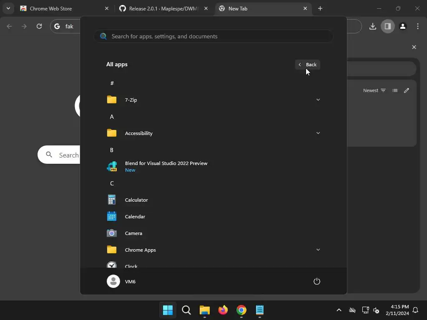427x320 pixels.
Task: Click the Back button in All apps
Action: coord(308,65)
